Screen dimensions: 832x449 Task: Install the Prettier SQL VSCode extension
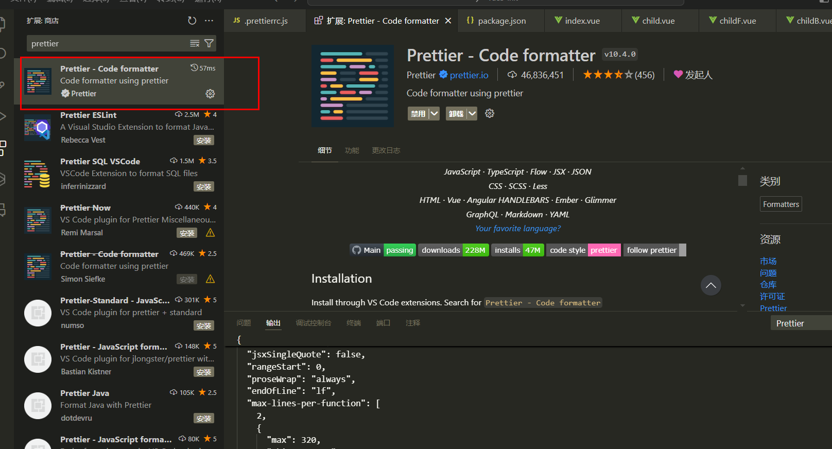coord(204,186)
